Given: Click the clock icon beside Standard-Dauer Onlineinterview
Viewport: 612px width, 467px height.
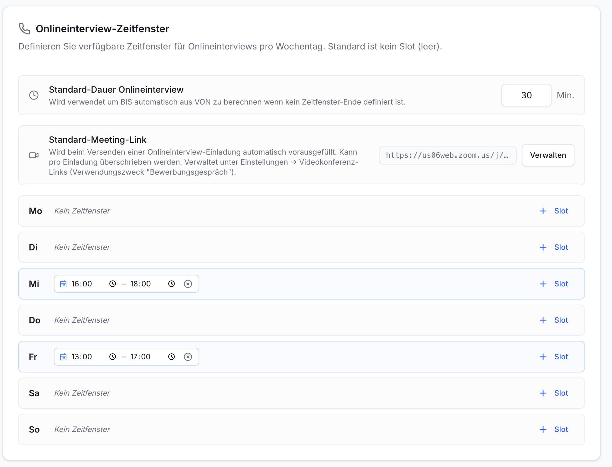Looking at the screenshot, I should 34,95.
